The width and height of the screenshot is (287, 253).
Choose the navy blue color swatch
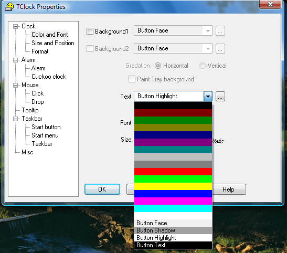click(173, 135)
